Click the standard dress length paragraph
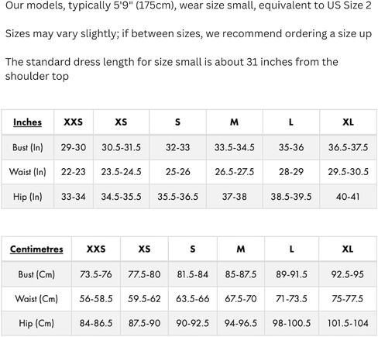This screenshot has width=378, height=337. pos(172,69)
